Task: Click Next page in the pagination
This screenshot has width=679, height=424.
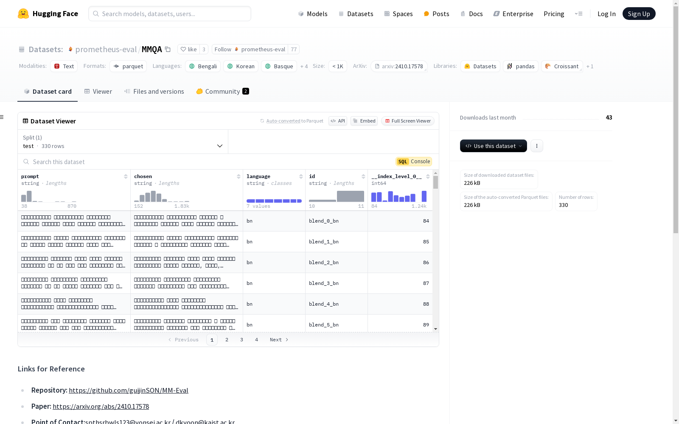Action: coord(279,340)
